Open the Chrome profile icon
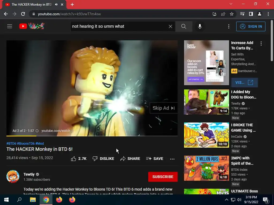This screenshot has height=205, width=274. (259, 14)
